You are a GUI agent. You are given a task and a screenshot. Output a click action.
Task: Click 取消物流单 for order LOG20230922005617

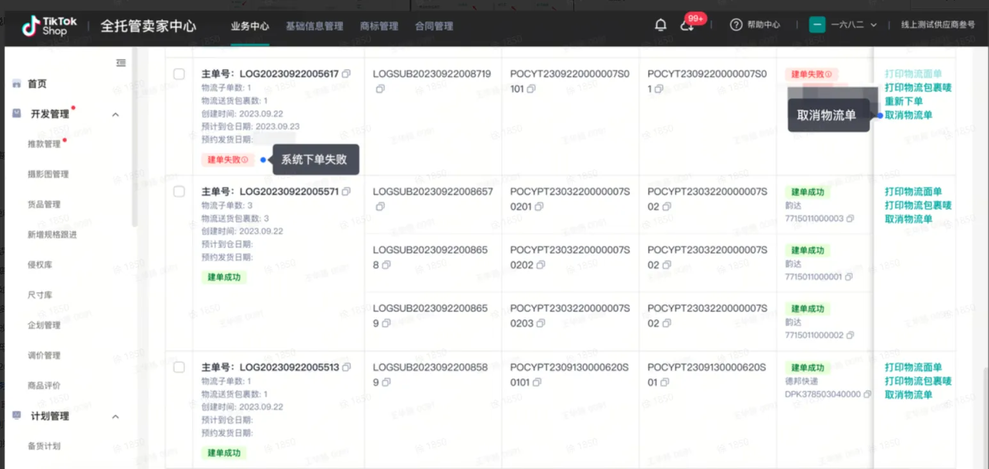(908, 115)
